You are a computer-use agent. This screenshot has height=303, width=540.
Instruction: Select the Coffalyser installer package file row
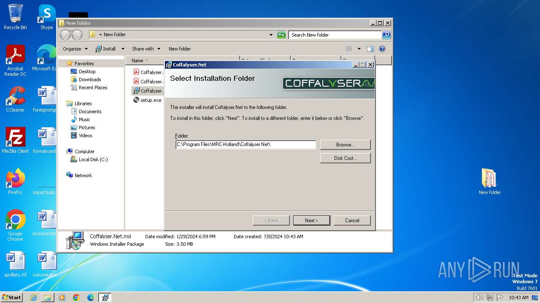pyautogui.click(x=148, y=91)
